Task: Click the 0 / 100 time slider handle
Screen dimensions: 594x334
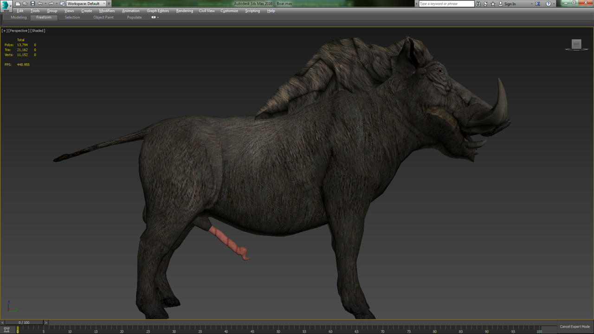Action: (24, 322)
